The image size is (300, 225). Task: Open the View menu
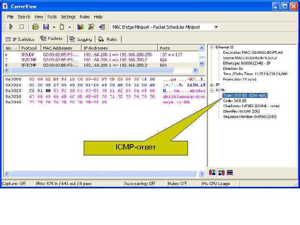coord(39,17)
